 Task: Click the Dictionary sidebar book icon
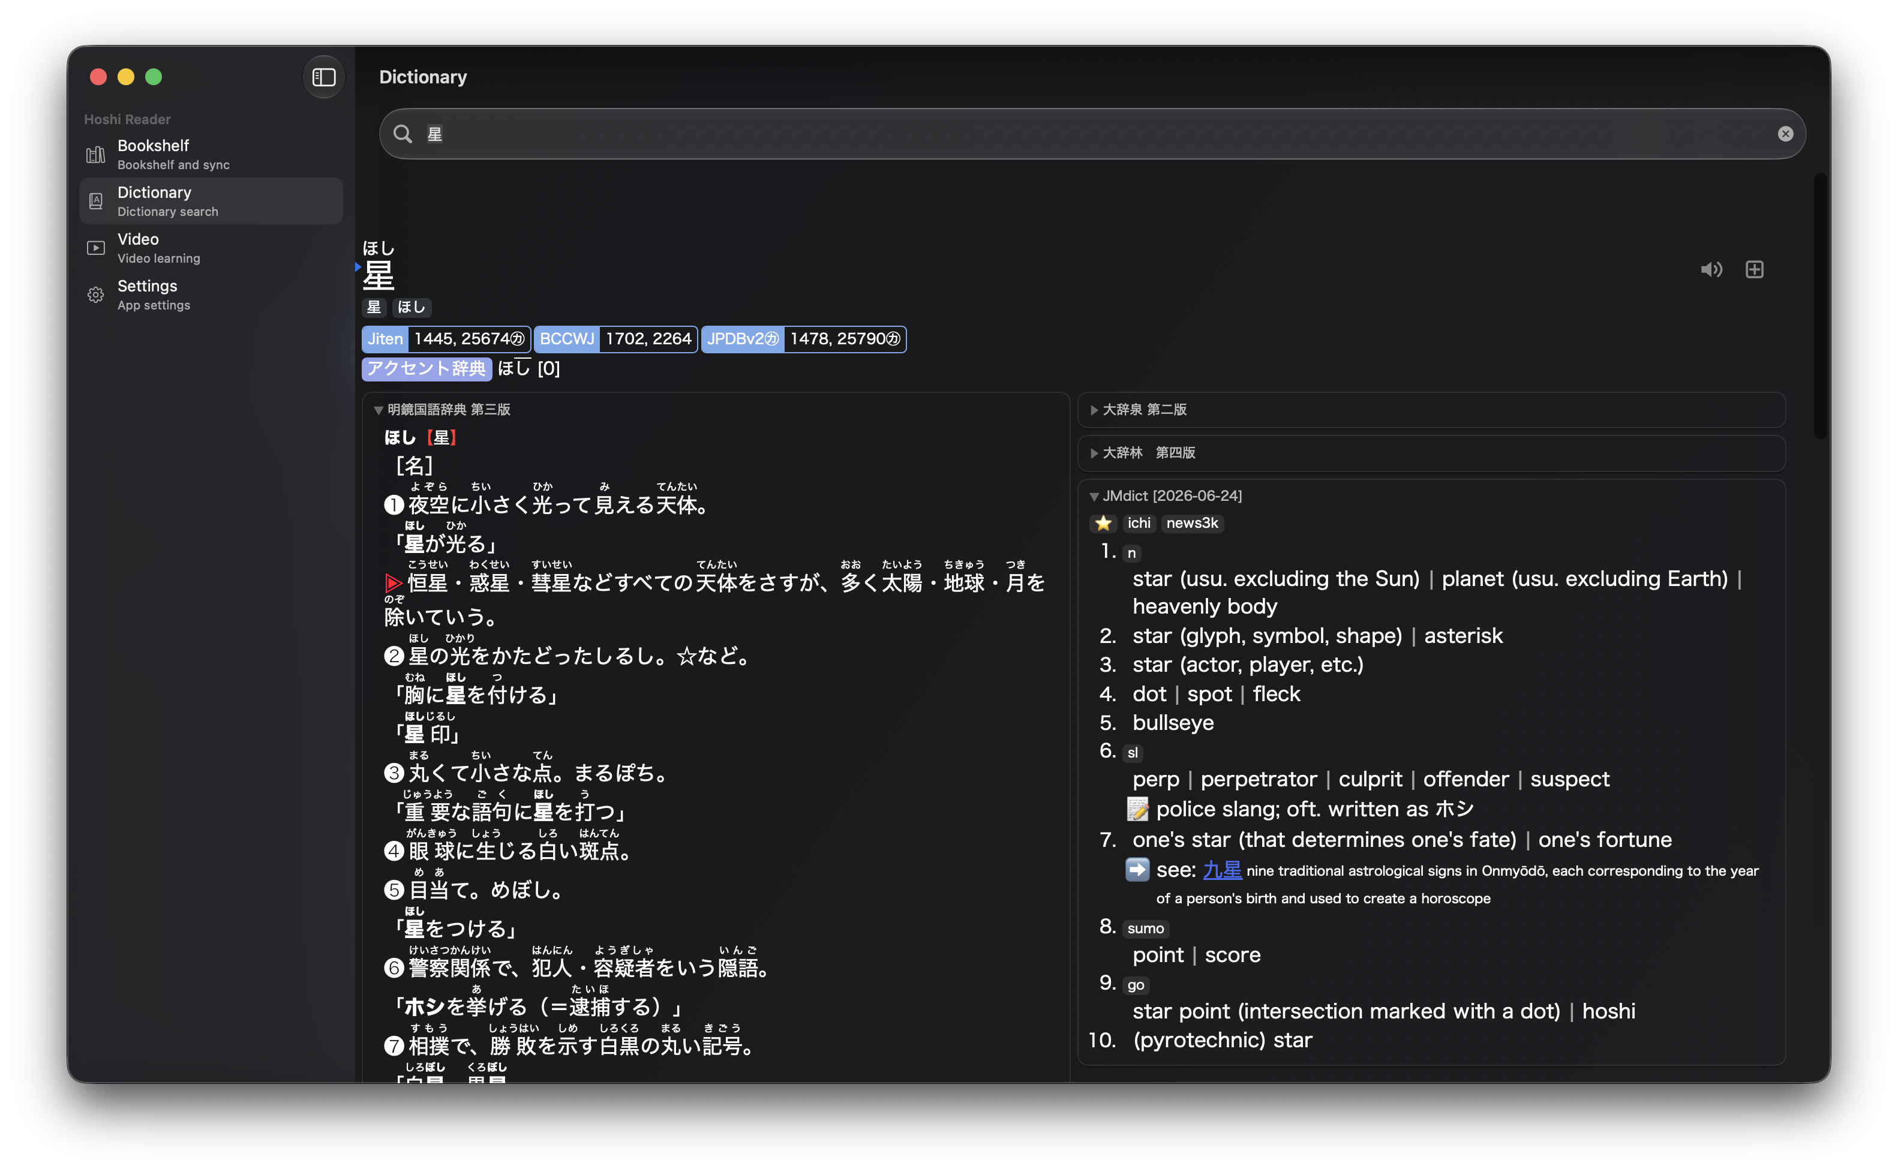point(95,202)
